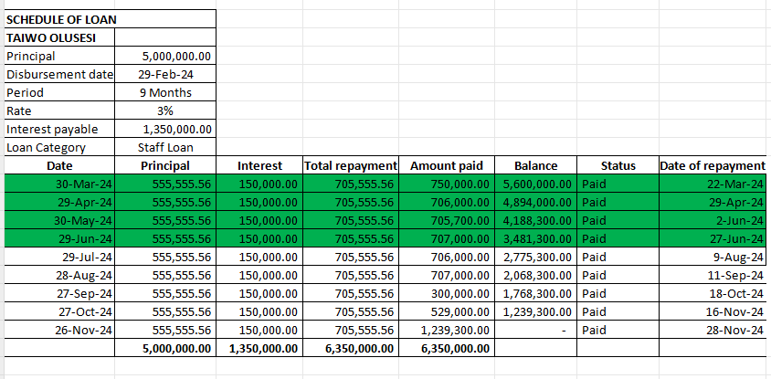Image resolution: width=771 pixels, height=379 pixels.
Task: Select the Status column header cell
Action: (618, 165)
